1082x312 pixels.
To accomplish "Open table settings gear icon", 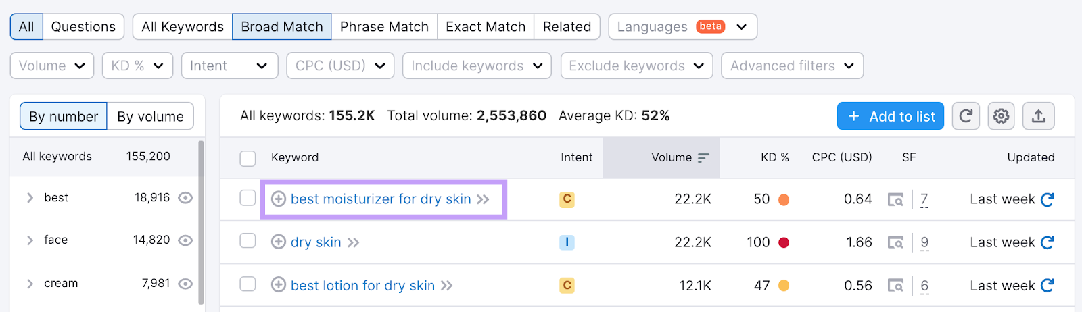I will pos(1001,116).
